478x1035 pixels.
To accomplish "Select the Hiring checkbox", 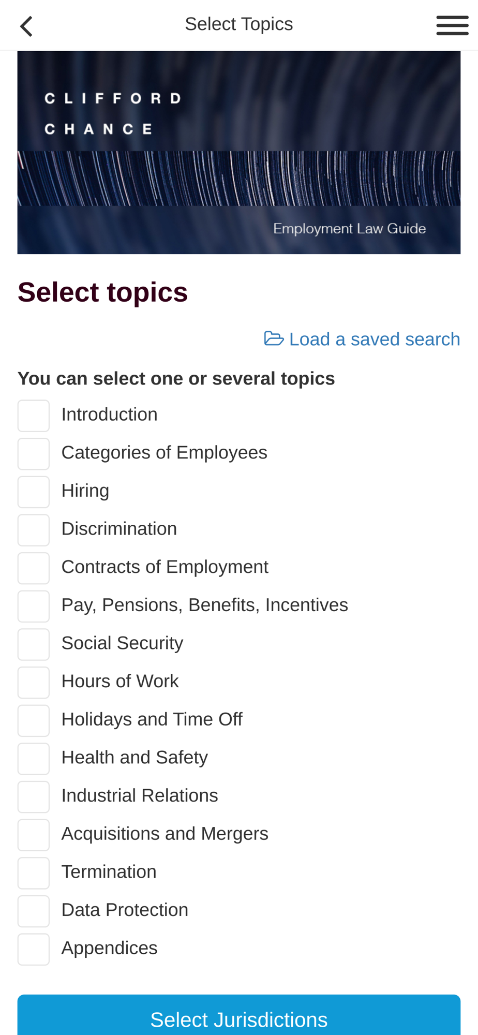I will (34, 492).
